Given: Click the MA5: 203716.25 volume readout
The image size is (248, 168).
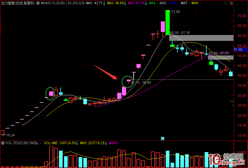Looking at the screenshot, I should point(92,143).
